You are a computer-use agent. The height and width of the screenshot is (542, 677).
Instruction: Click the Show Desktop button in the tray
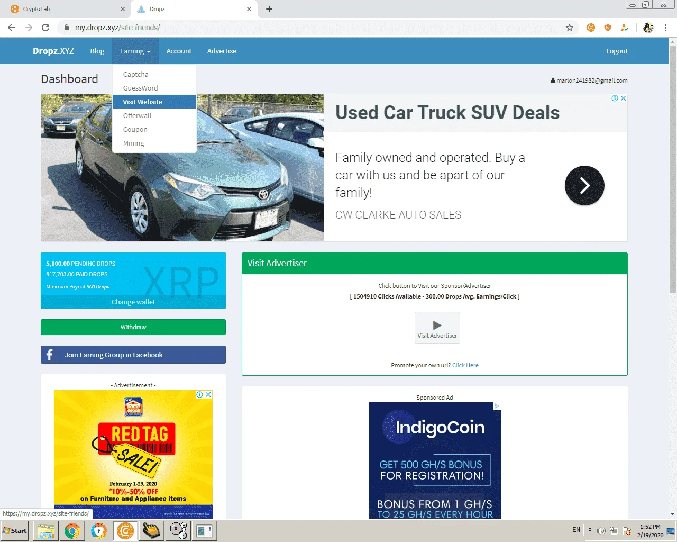point(671,530)
